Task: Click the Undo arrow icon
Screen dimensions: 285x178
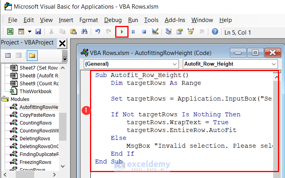Action: [97, 31]
